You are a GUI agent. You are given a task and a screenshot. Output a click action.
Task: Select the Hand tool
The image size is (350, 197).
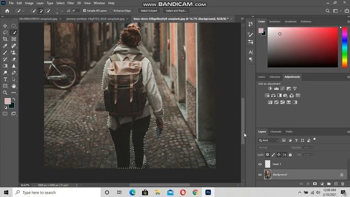pos(14,86)
